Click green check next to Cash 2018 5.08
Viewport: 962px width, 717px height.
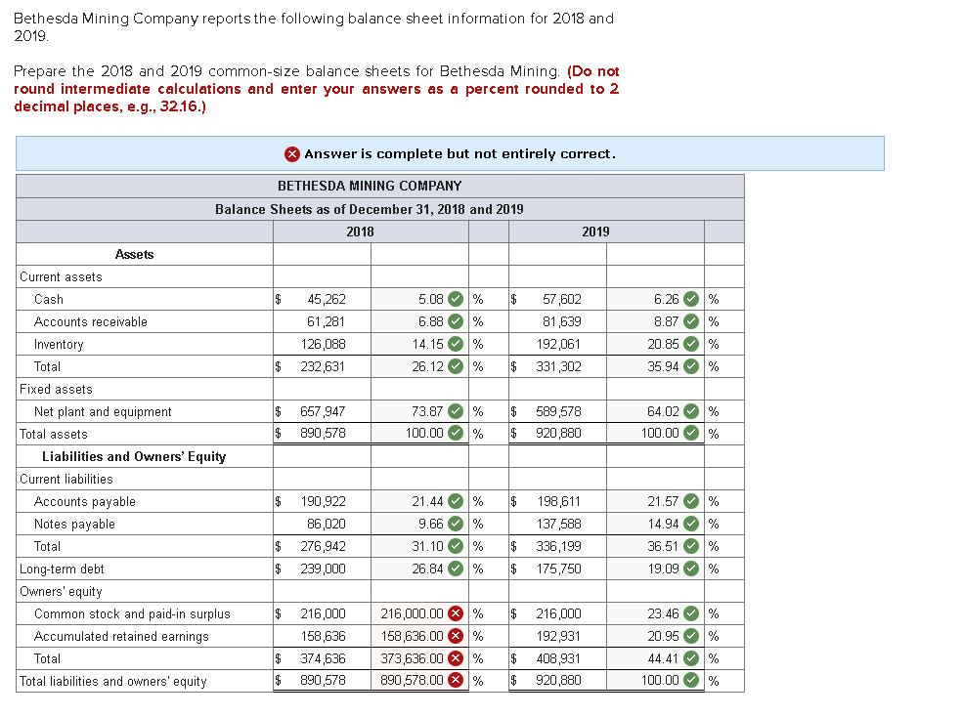[x=456, y=299]
